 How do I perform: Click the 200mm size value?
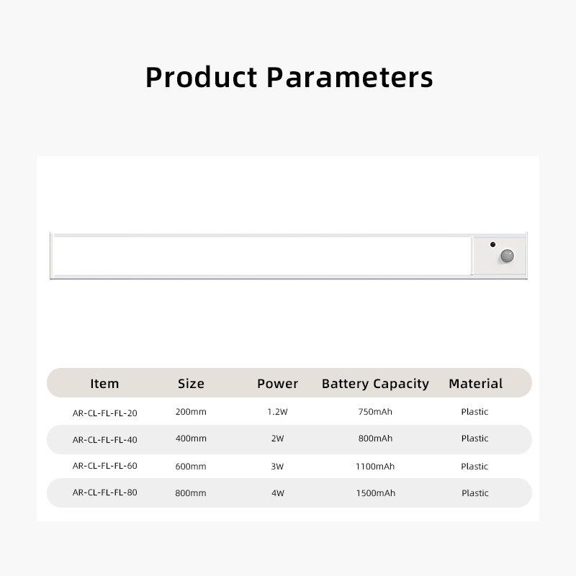[191, 412]
